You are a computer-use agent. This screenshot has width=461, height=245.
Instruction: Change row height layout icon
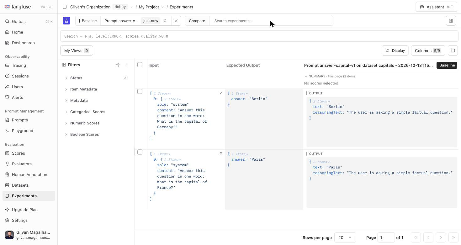[453, 51]
